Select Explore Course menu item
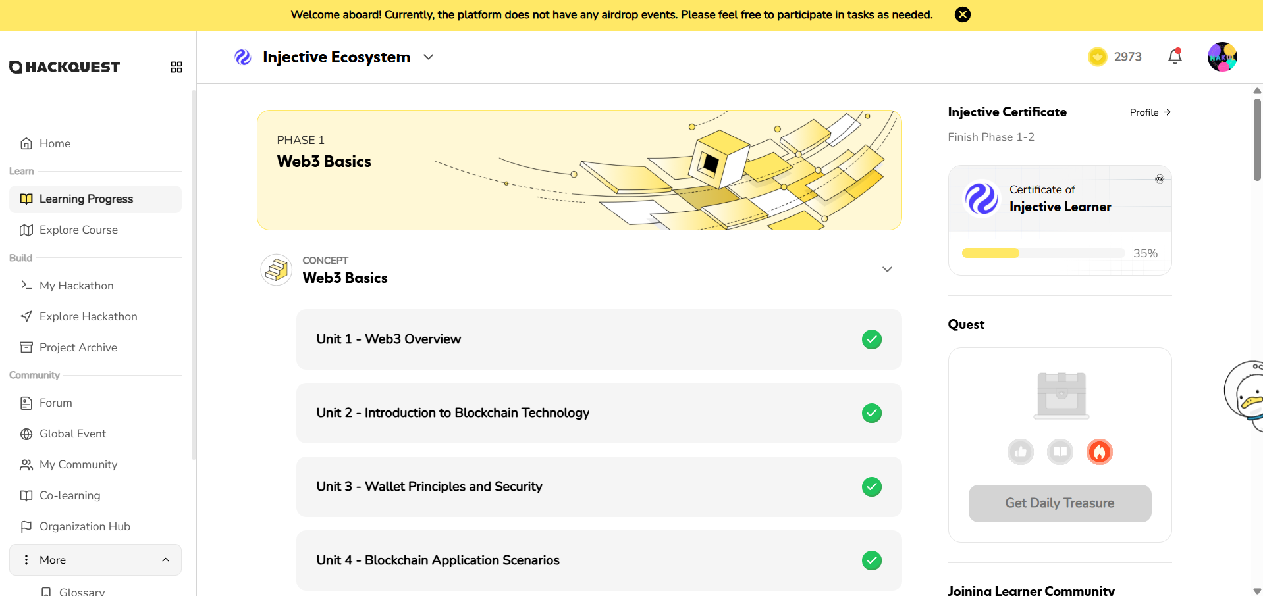 pyautogui.click(x=95, y=230)
